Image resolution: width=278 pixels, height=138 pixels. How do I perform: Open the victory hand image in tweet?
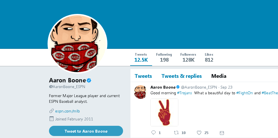pyautogui.click(x=164, y=112)
